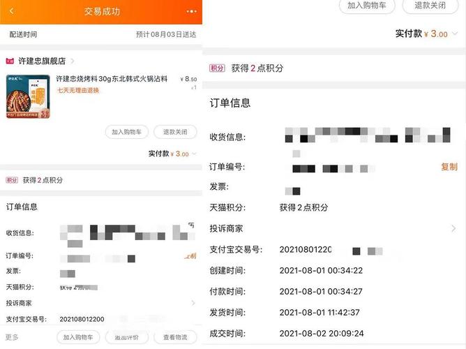The width and height of the screenshot is (466, 349).
Task: Tap product price ¥8.50
Action: click(x=188, y=79)
